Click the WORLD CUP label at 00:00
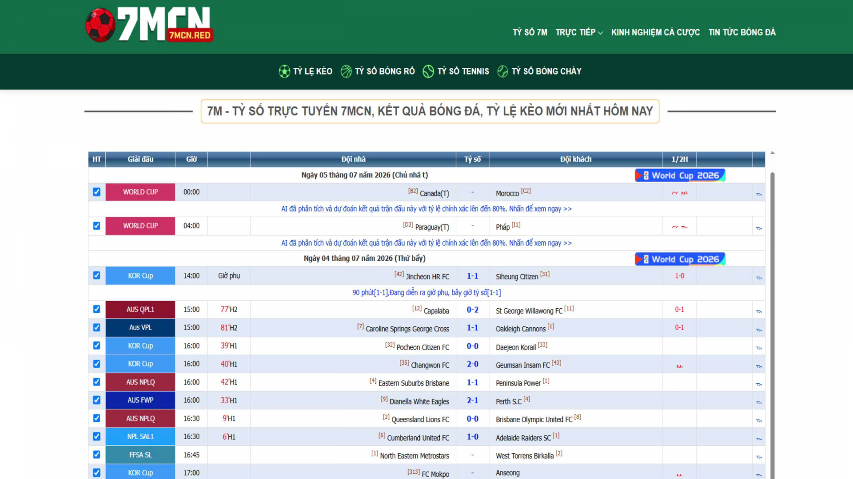The width and height of the screenshot is (853, 479). click(x=140, y=192)
